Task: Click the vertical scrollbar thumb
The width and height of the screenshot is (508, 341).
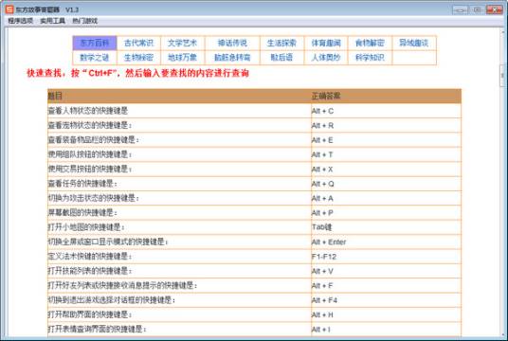Action: pyautogui.click(x=503, y=76)
